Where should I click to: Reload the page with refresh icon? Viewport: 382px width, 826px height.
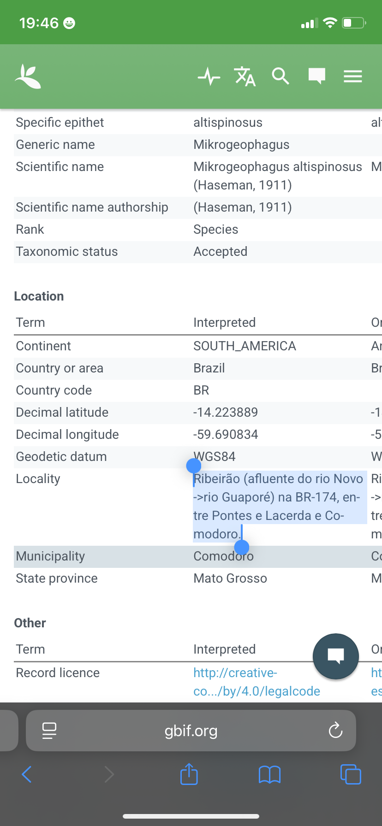pos(335,731)
